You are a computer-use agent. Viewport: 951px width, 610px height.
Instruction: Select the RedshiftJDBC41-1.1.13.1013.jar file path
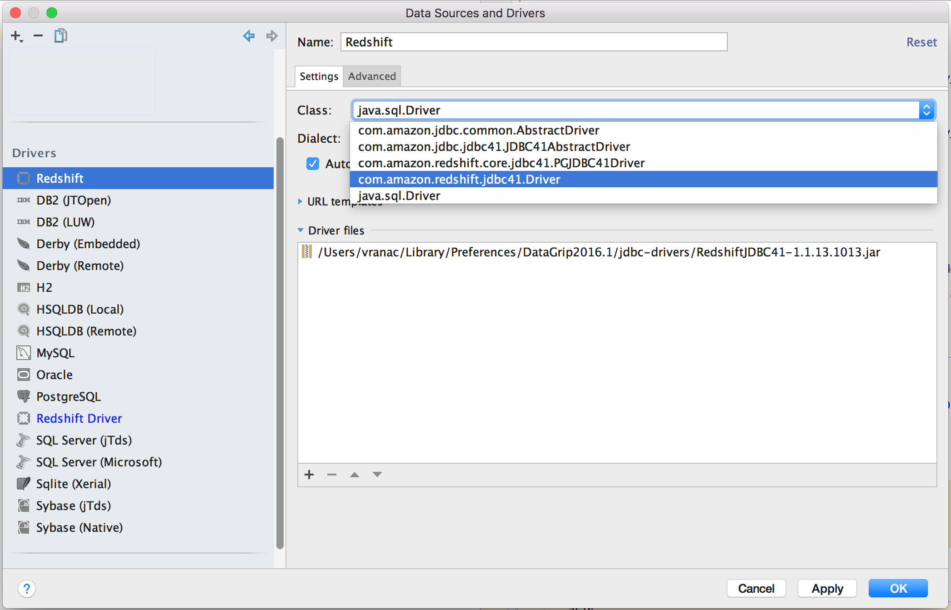599,252
